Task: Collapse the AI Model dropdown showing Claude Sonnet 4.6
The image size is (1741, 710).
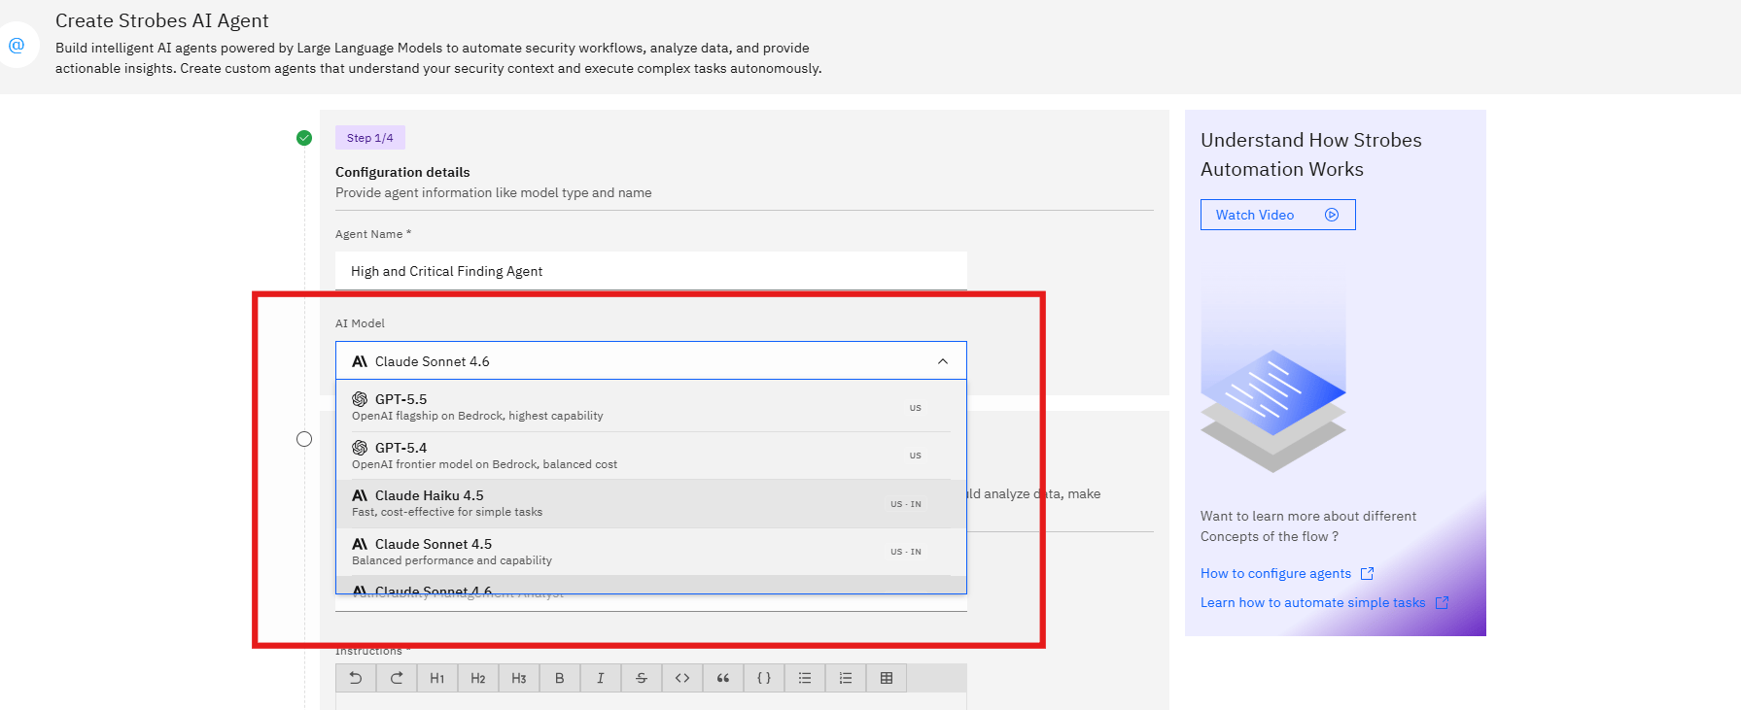Action: [651, 360]
